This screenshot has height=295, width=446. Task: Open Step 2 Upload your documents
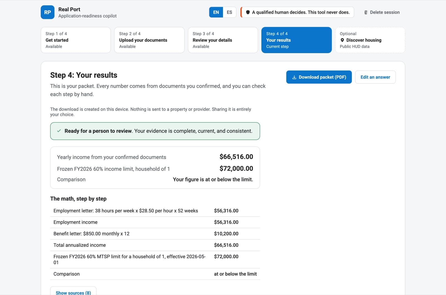point(149,40)
